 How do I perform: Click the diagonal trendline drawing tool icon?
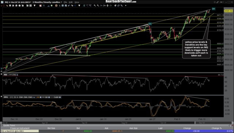(x=87, y=6)
